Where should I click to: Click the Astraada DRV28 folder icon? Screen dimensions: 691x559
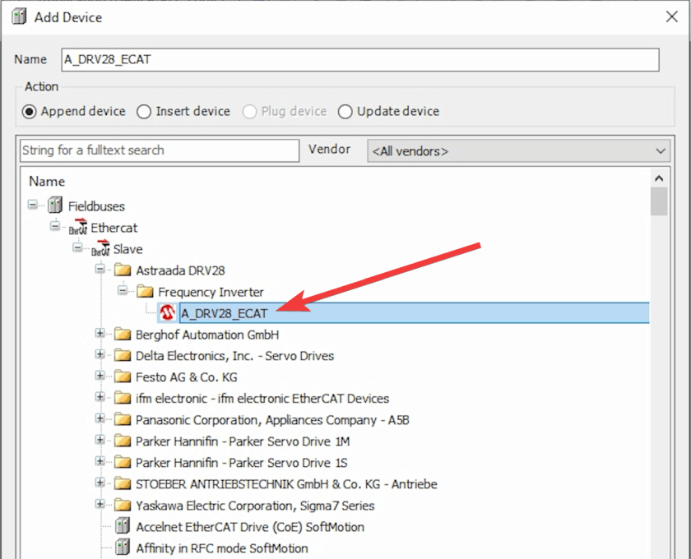[123, 270]
